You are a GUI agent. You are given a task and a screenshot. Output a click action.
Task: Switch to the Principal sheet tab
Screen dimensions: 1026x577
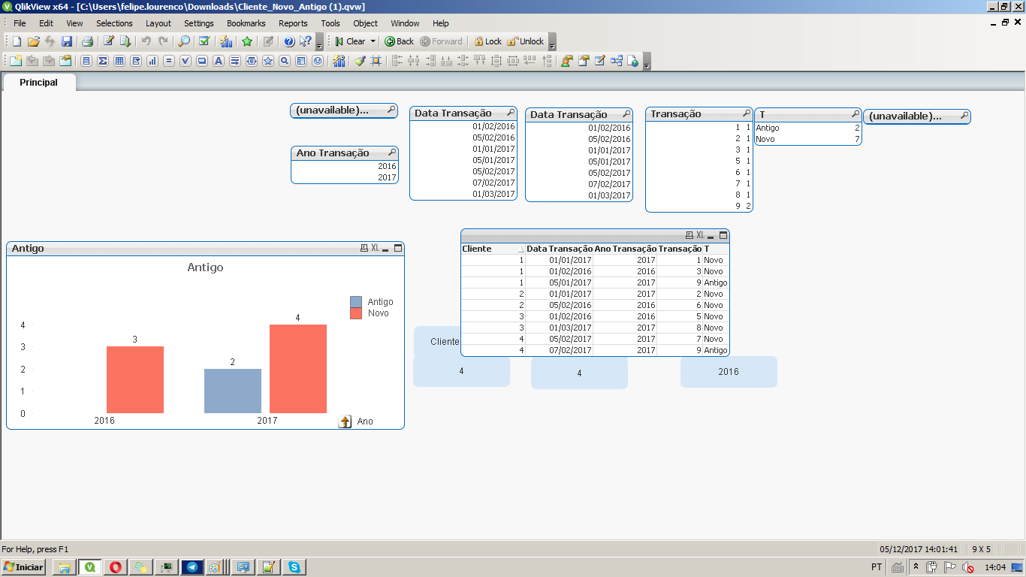(x=39, y=82)
